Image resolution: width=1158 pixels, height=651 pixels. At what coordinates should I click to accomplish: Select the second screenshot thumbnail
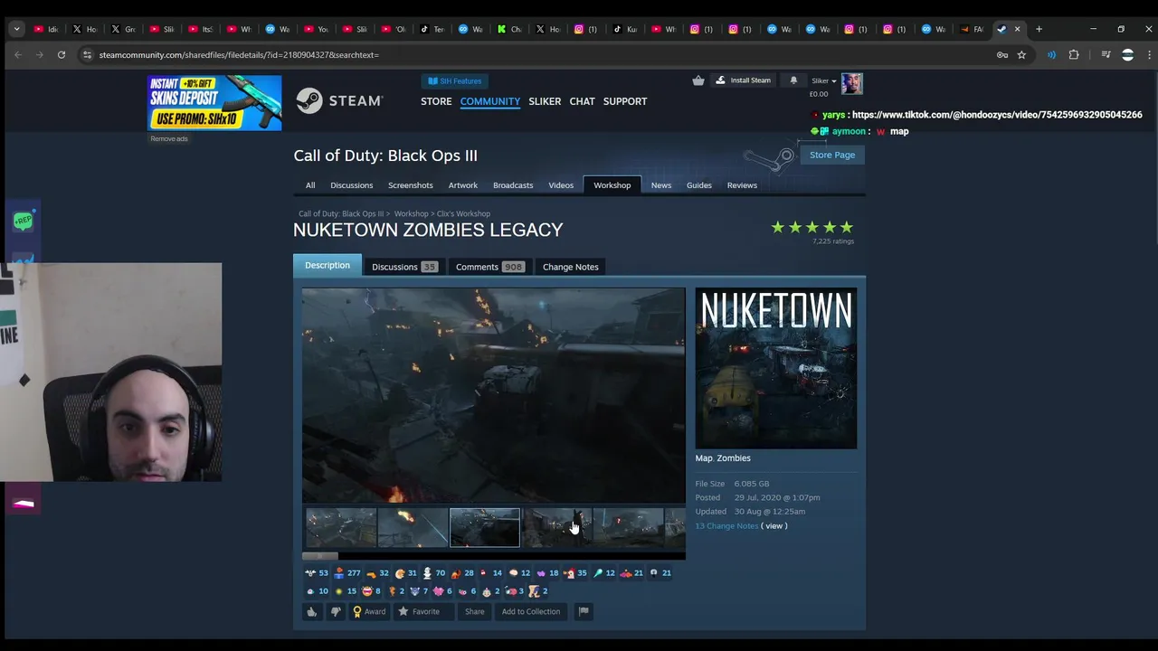[413, 528]
